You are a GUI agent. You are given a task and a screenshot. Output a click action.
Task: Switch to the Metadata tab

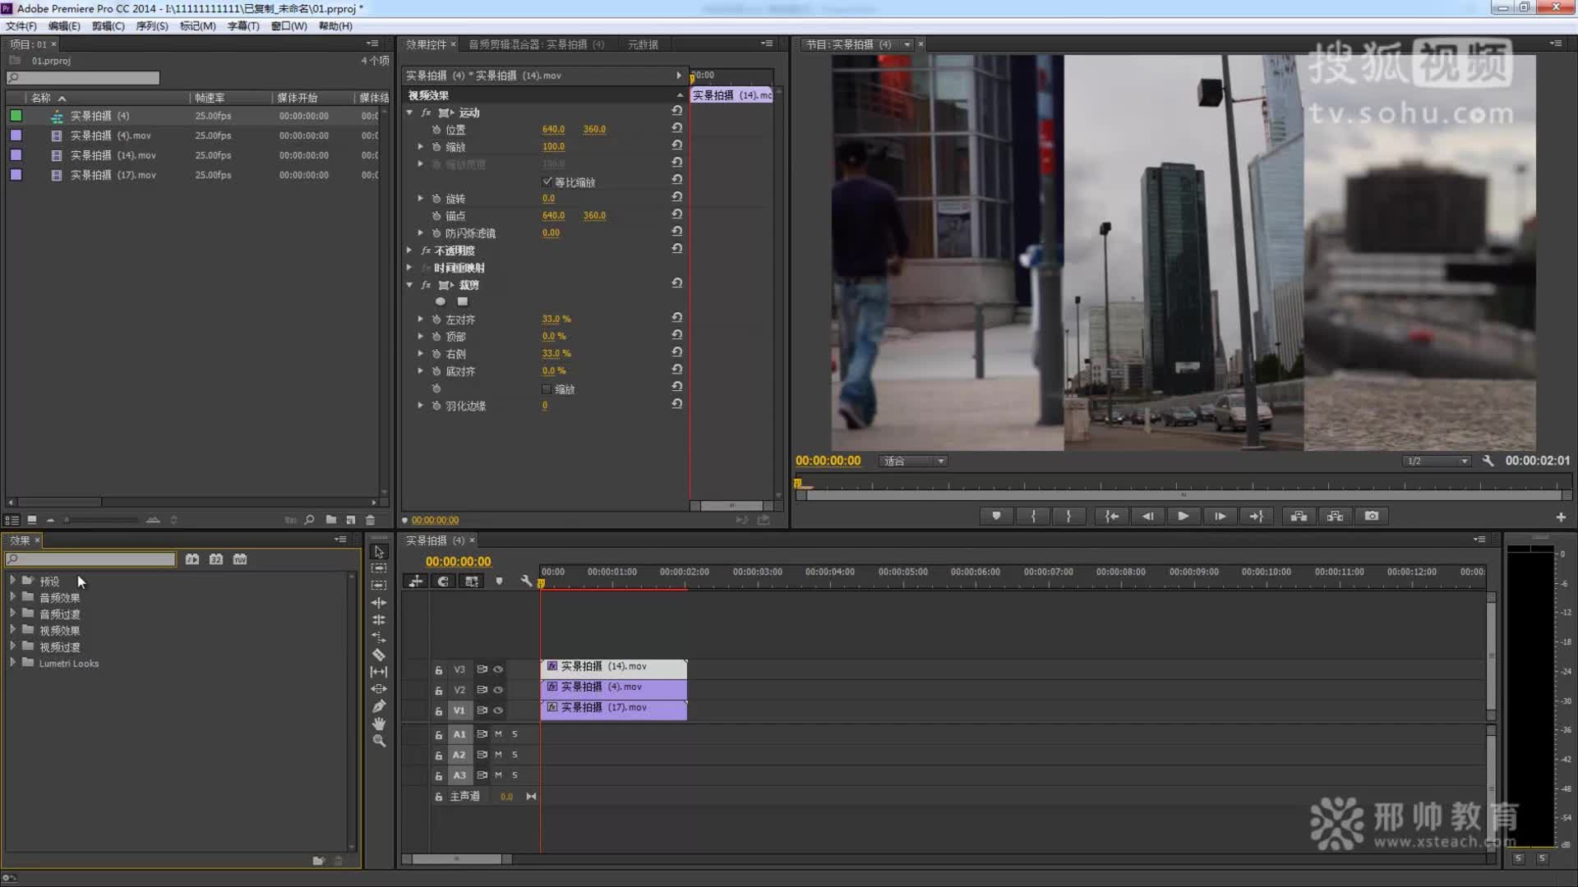[643, 44]
